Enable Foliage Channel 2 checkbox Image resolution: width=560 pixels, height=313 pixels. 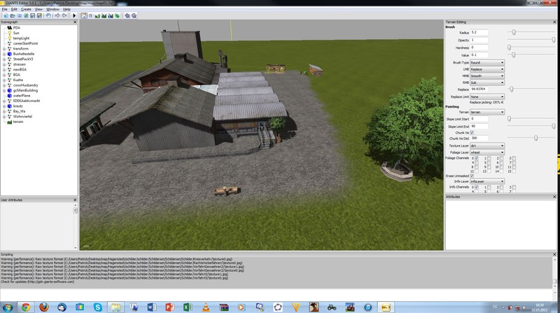(501, 158)
